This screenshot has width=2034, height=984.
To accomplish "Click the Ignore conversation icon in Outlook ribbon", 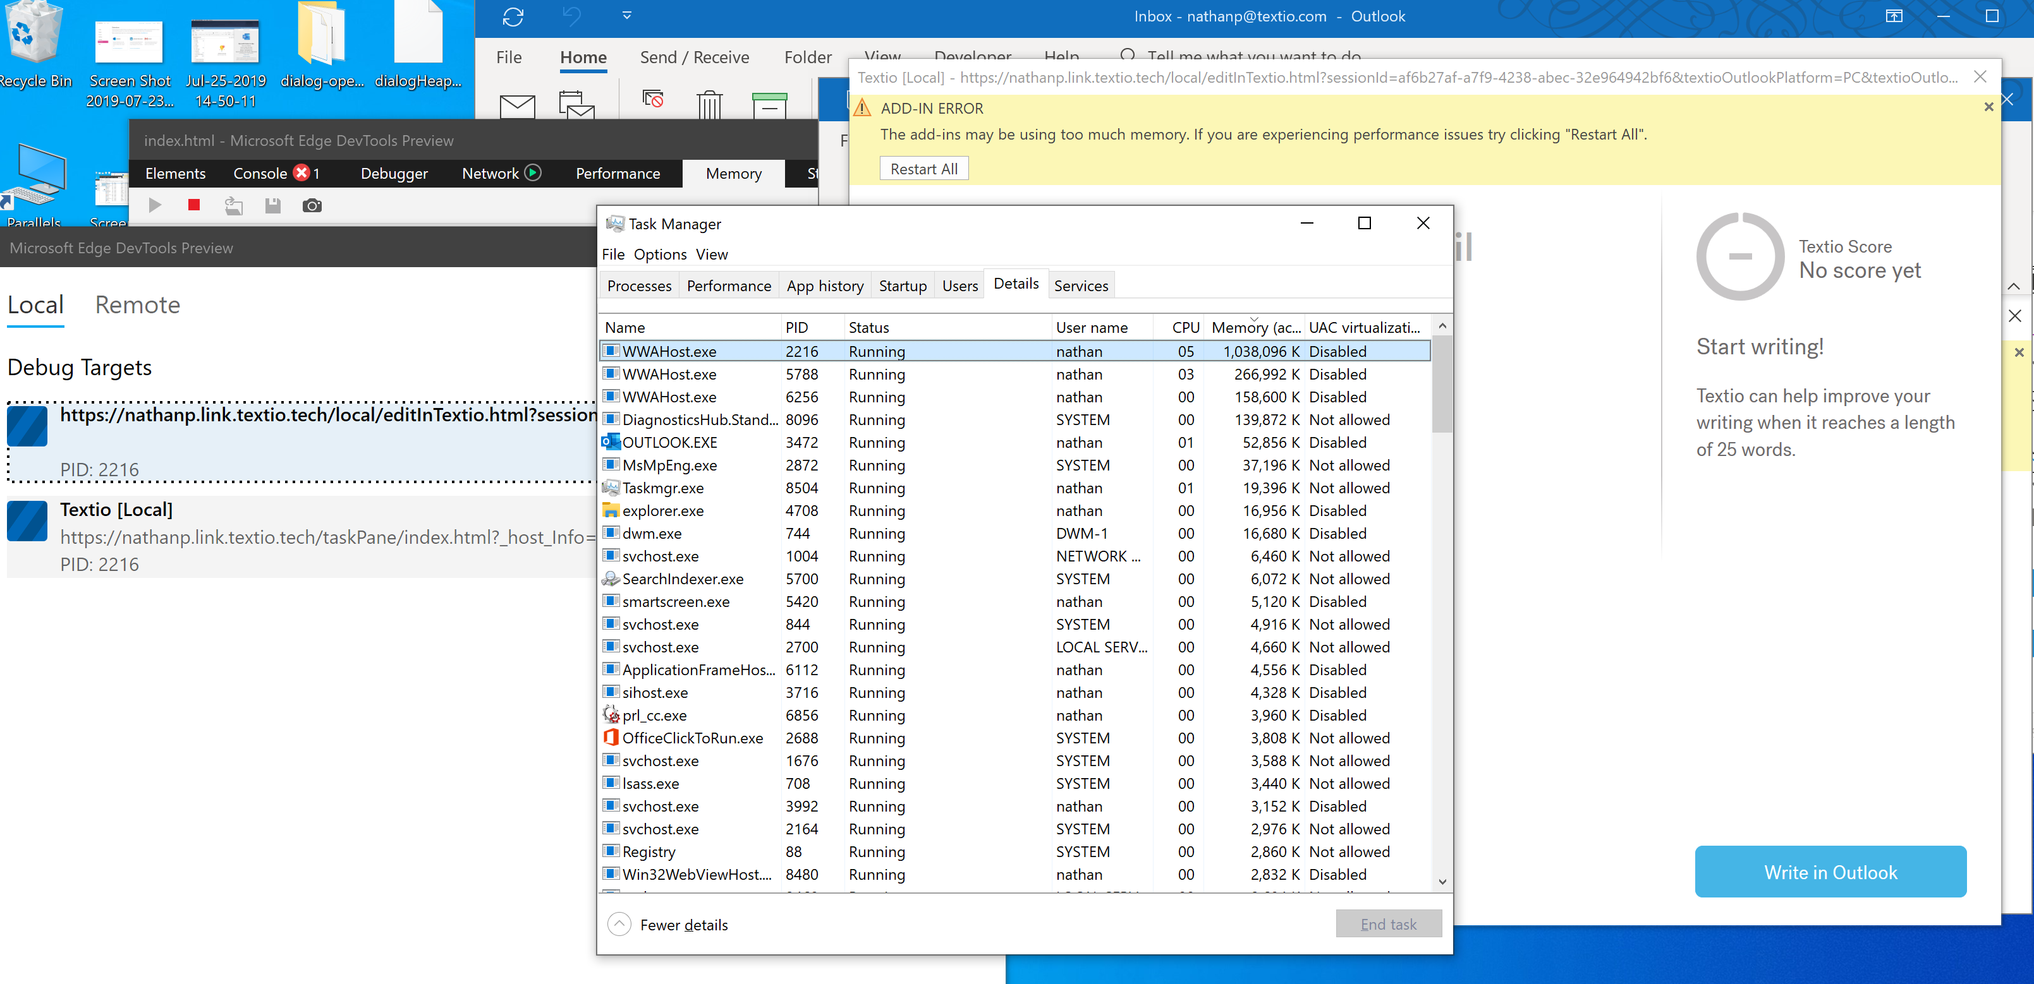I will [x=653, y=99].
